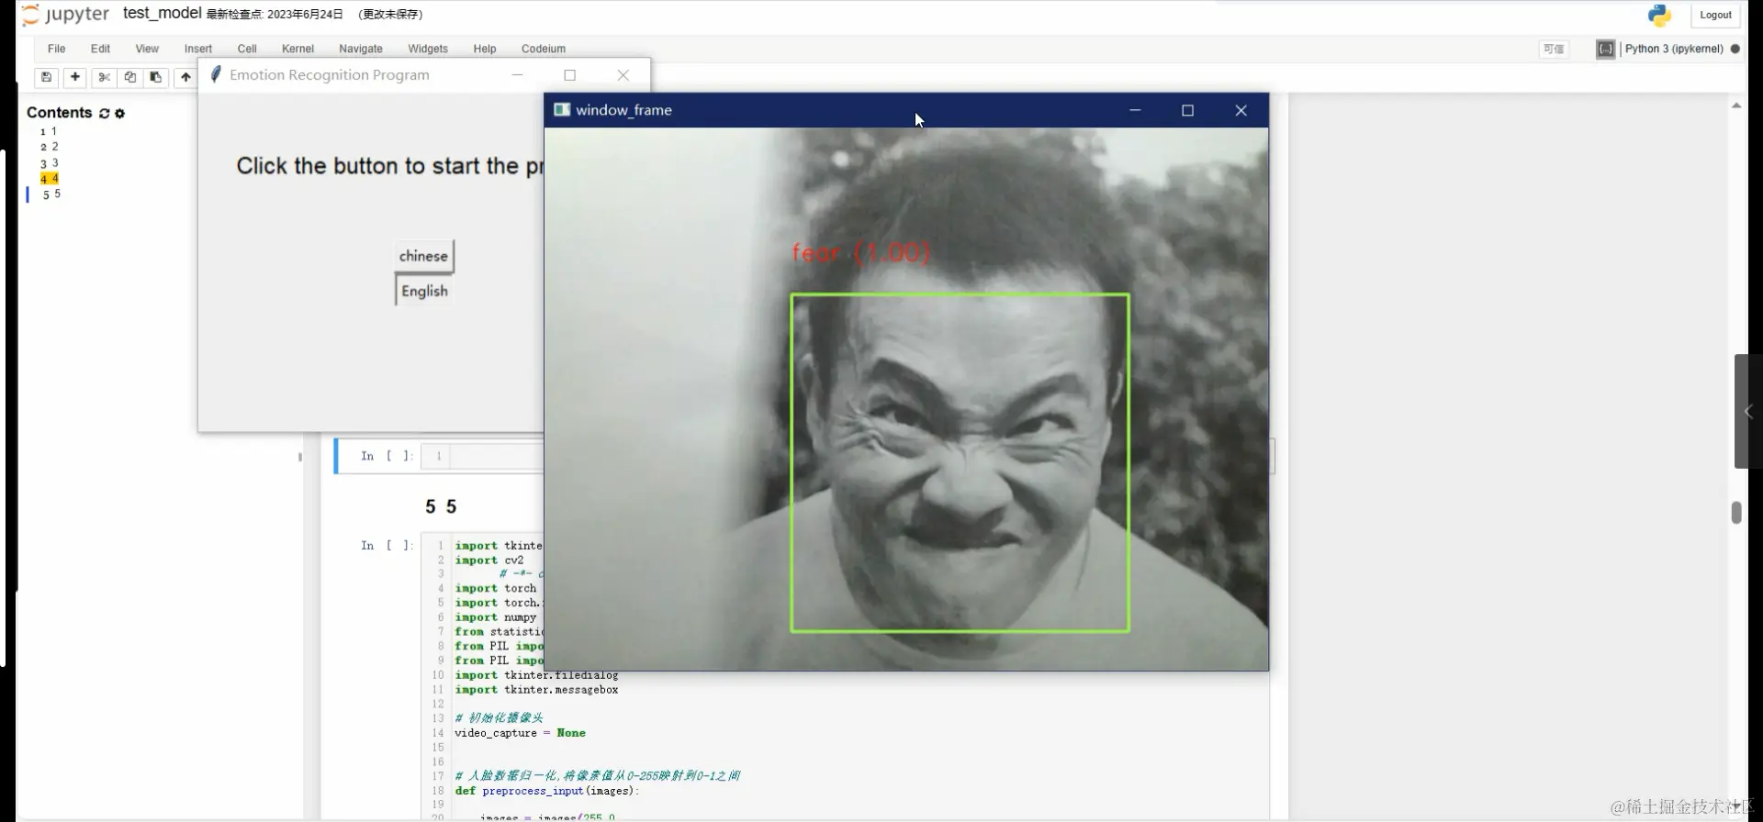Image resolution: width=1763 pixels, height=822 pixels.
Task: Paste cells below using toolbar icon
Action: 155,77
